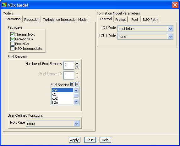The width and height of the screenshot is (180, 146).
Task: Click the deselect-all Fuel Species icon
Action: click(x=77, y=84)
